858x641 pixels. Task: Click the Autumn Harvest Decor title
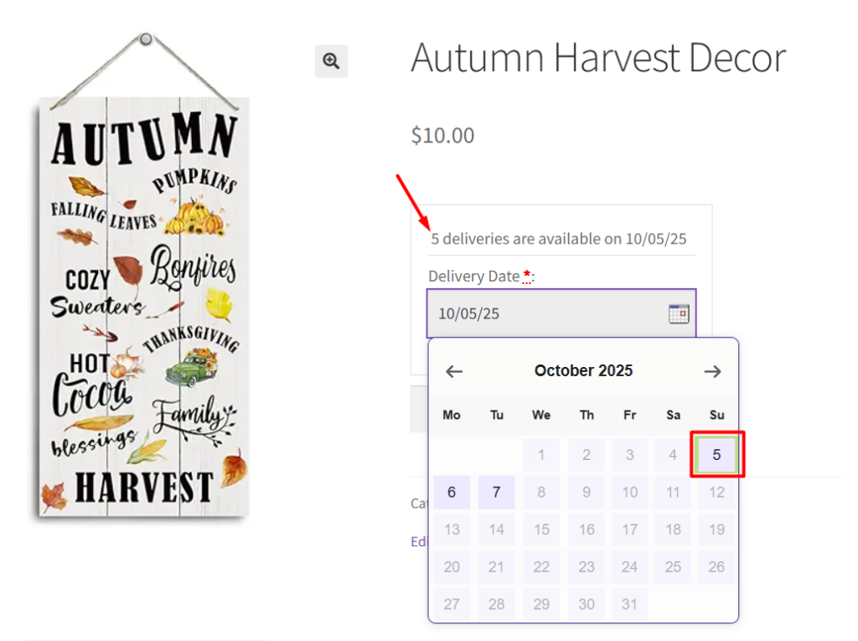pyautogui.click(x=598, y=58)
